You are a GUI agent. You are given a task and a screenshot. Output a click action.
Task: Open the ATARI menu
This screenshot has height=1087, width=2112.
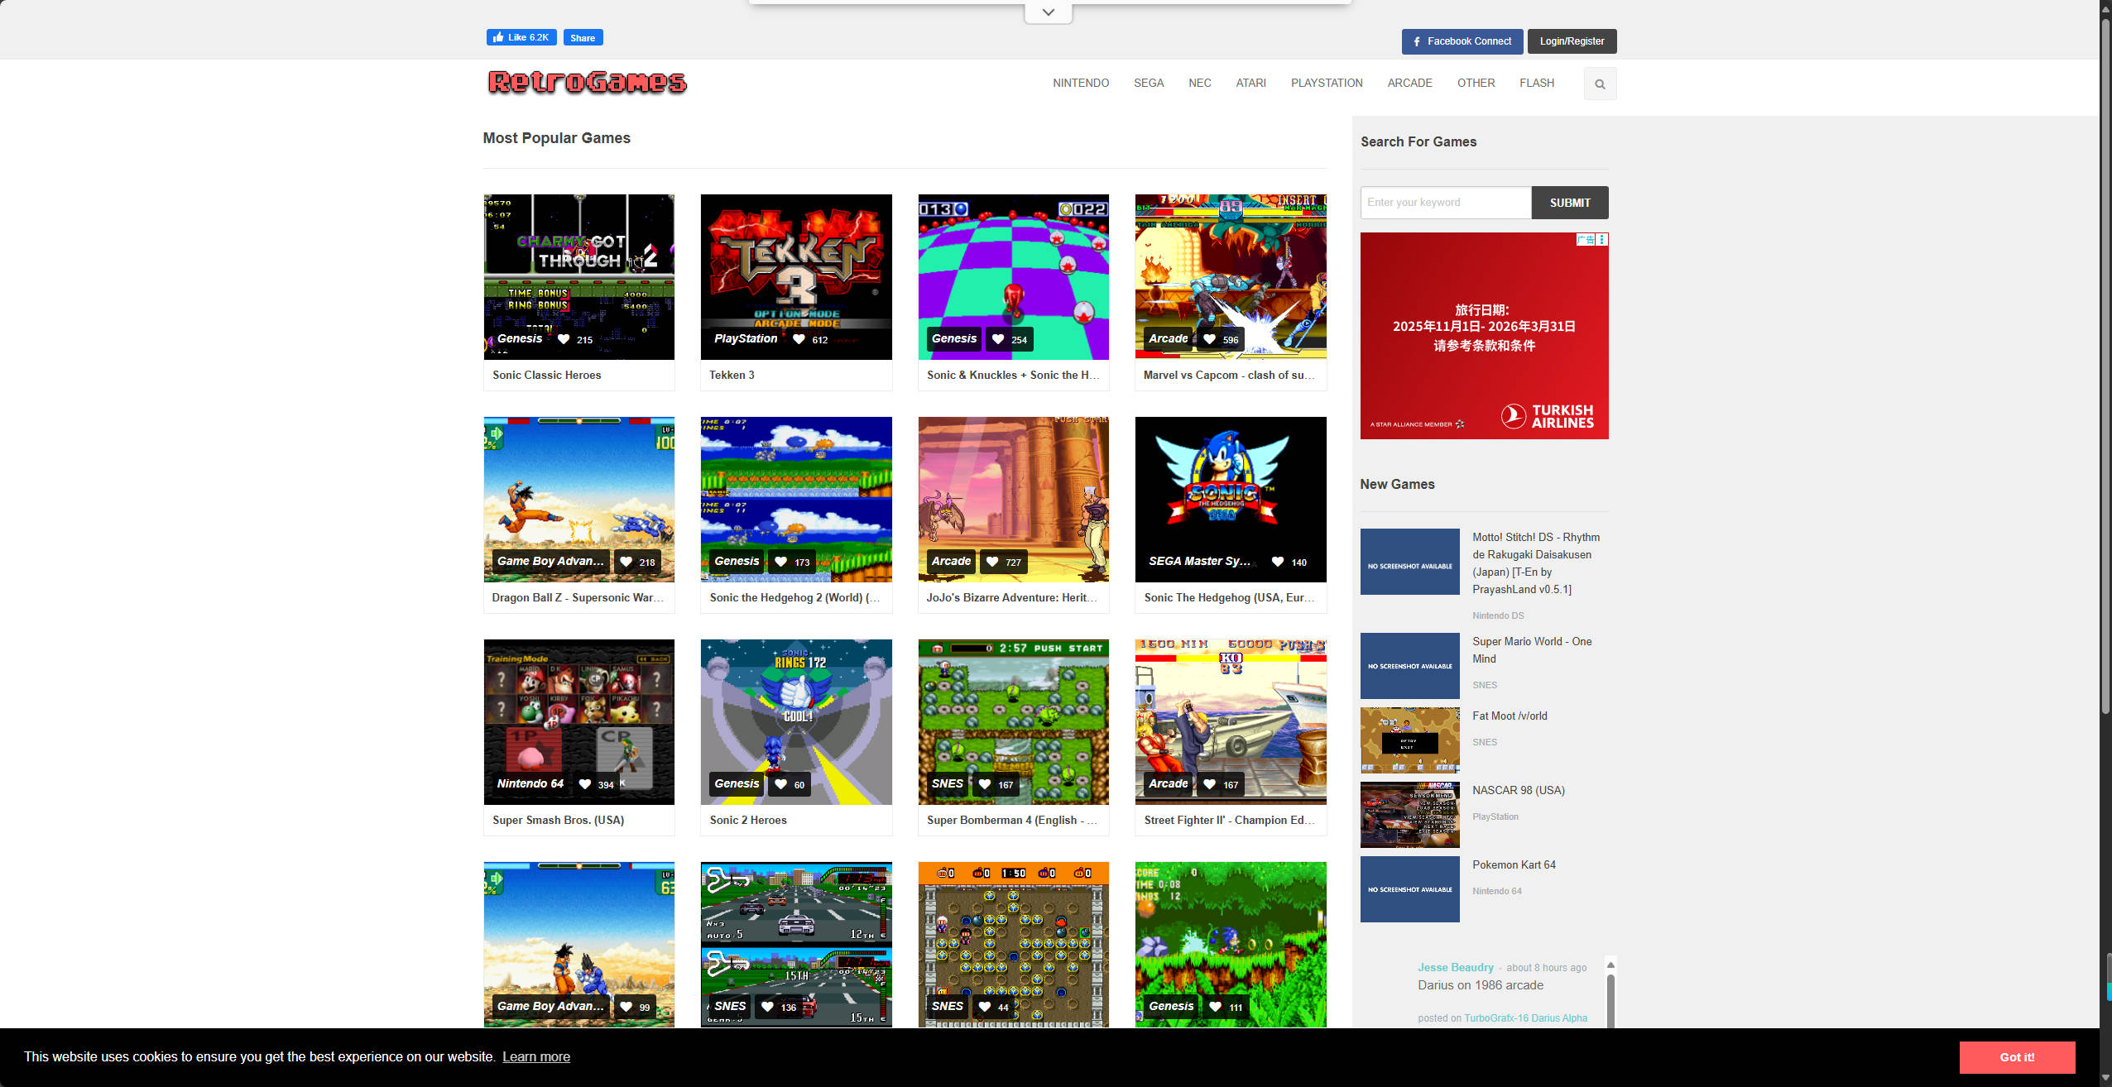[1250, 83]
